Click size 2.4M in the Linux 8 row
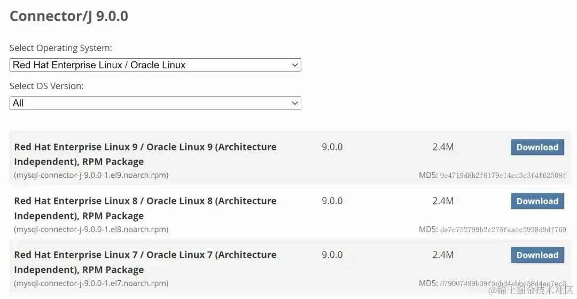The height and width of the screenshot is (299, 577). click(443, 201)
